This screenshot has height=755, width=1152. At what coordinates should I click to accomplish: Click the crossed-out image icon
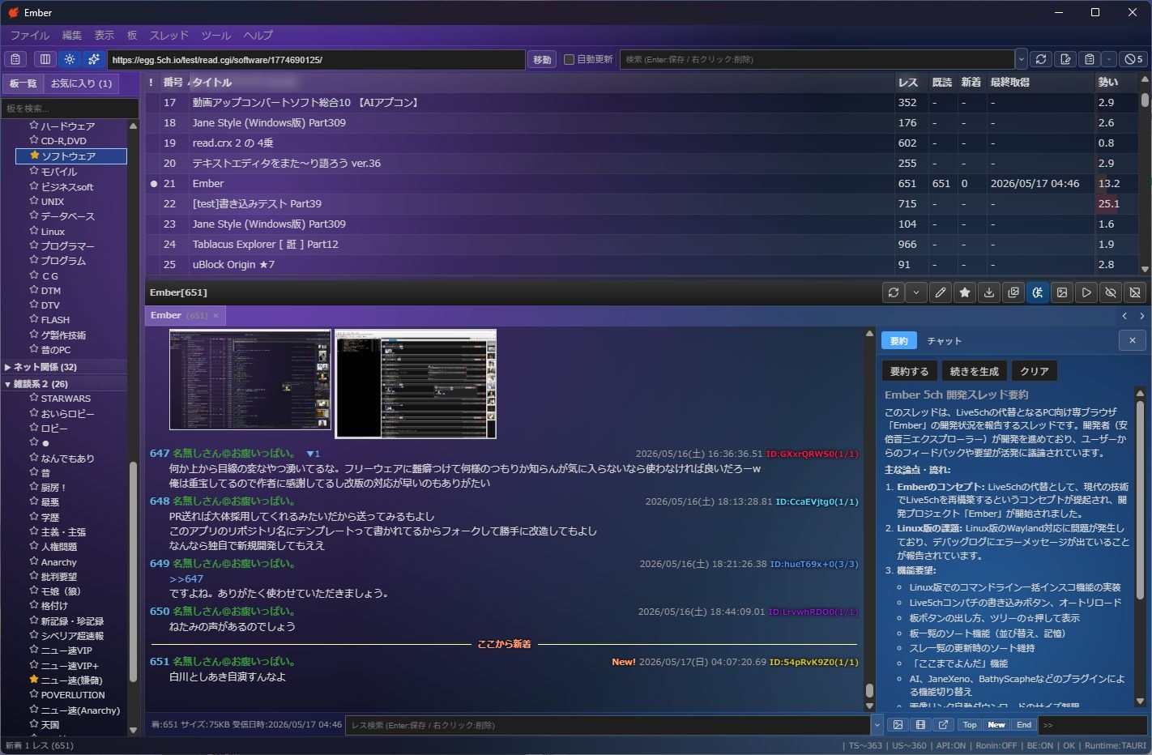click(x=1135, y=292)
